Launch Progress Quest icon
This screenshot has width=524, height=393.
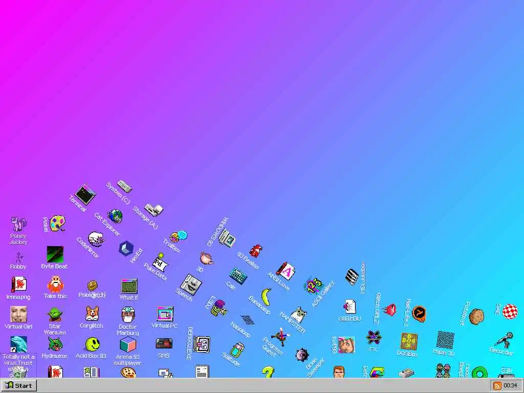tap(281, 337)
